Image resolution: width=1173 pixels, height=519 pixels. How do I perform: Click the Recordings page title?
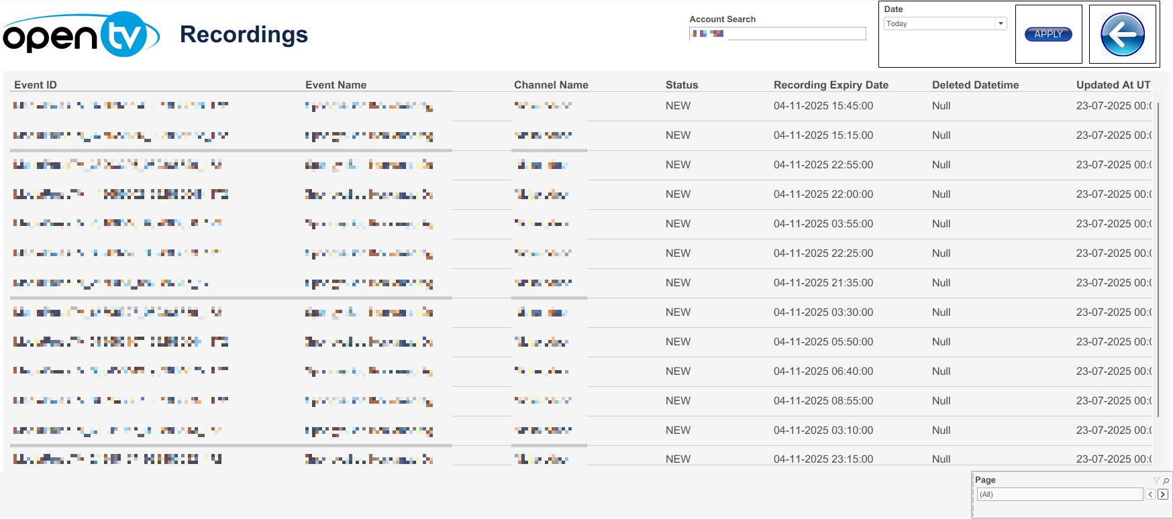pyautogui.click(x=244, y=34)
